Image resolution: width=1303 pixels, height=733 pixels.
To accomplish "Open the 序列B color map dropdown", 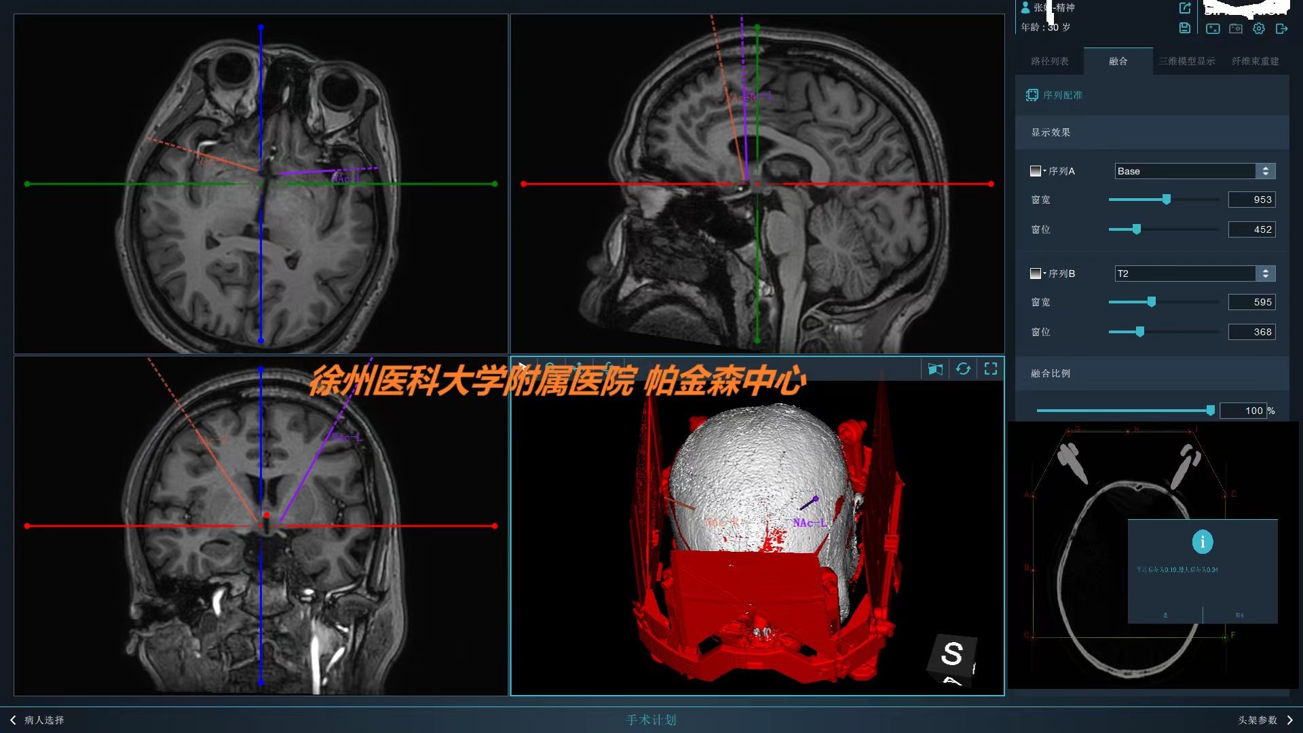I will pyautogui.click(x=1038, y=274).
